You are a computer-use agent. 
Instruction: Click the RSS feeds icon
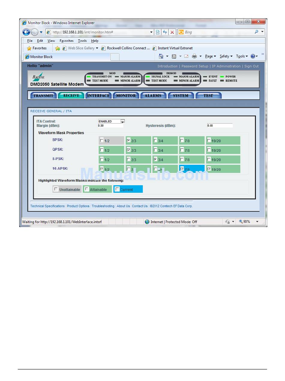[174, 56]
